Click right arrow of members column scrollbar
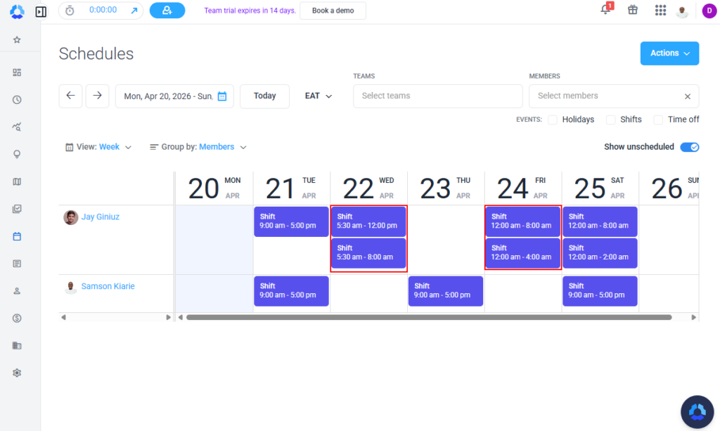This screenshot has width=720, height=431. [168, 317]
